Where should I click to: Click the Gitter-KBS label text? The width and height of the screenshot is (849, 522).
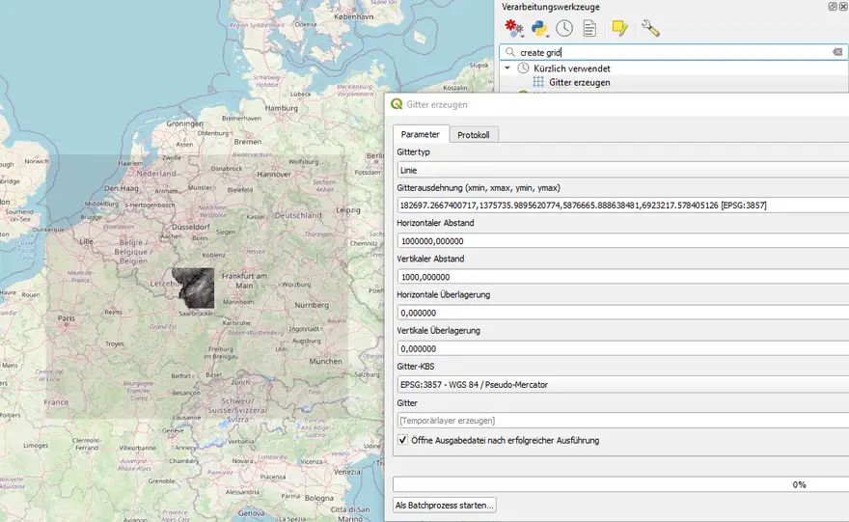(x=415, y=367)
